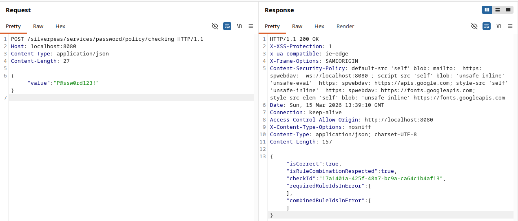
Task: Click HTTP/1.1 200 OK status line
Action: pyautogui.click(x=294, y=39)
